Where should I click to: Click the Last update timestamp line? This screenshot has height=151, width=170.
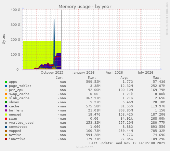click(127, 143)
